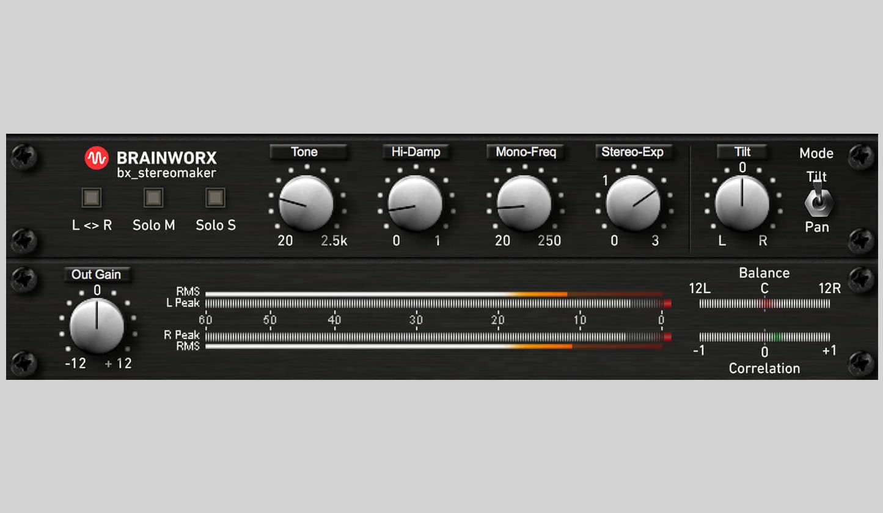Screen dimensions: 883x513
Task: Click the L Peak level meter
Action: pyautogui.click(x=438, y=304)
